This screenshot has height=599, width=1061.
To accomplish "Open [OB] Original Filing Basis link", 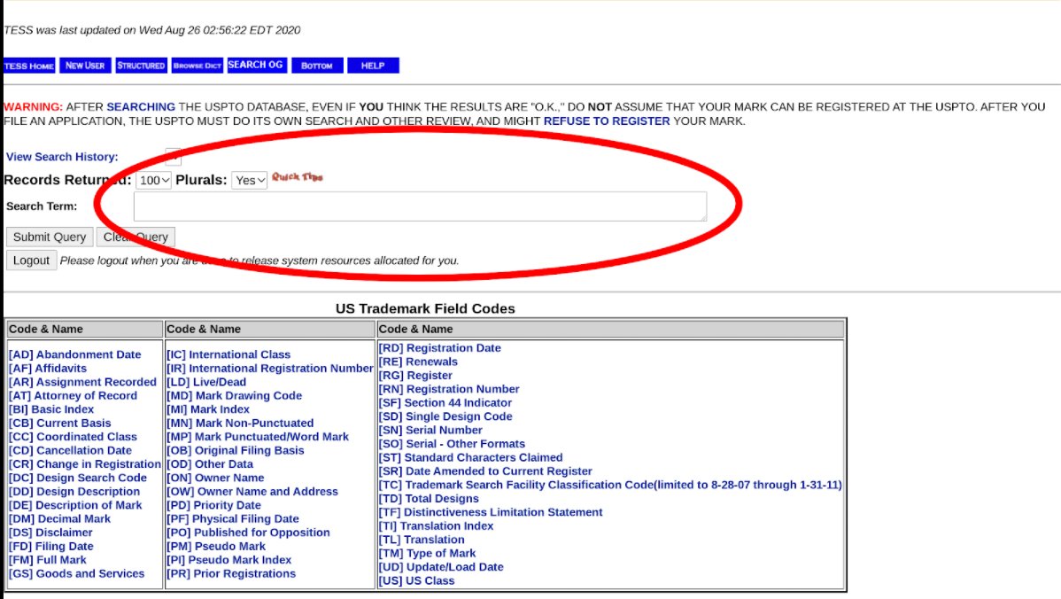I will click(236, 450).
